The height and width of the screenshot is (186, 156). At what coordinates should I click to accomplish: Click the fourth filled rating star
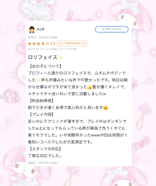(x=43, y=43)
